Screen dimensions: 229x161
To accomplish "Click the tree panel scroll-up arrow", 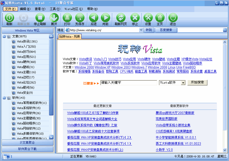I will coord(51,36).
